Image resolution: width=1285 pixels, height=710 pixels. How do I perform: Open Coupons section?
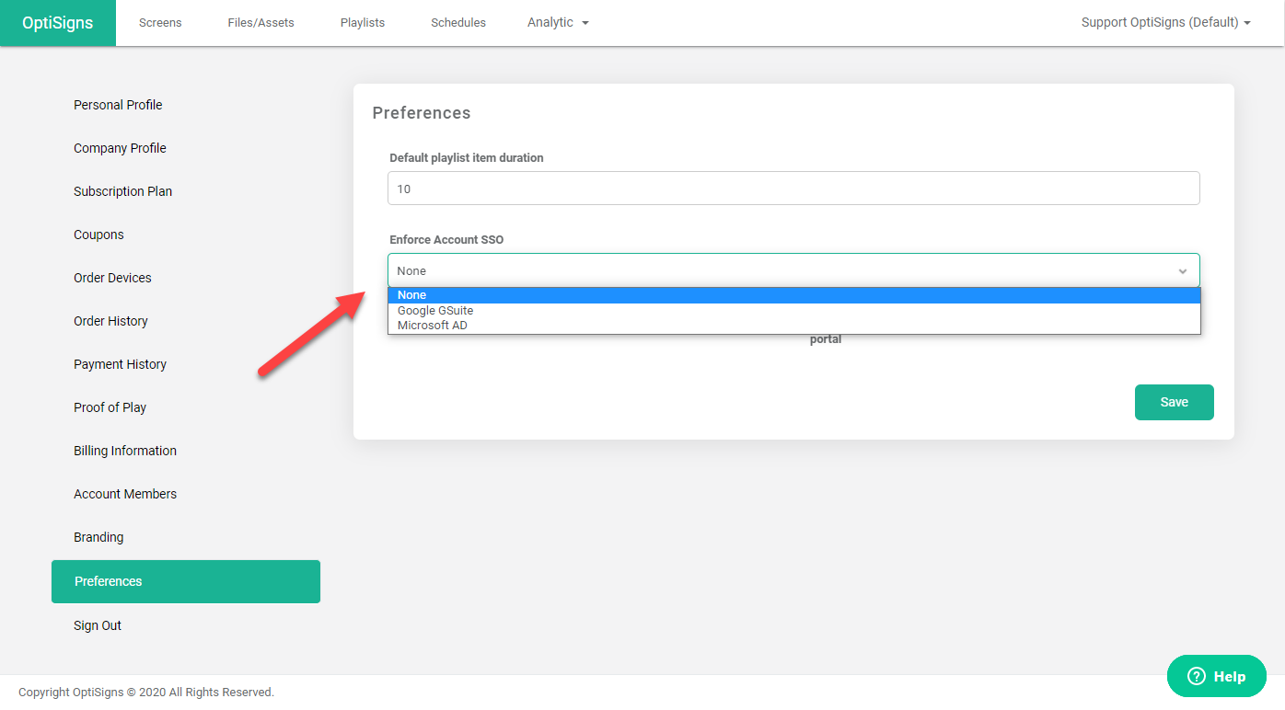[98, 235]
